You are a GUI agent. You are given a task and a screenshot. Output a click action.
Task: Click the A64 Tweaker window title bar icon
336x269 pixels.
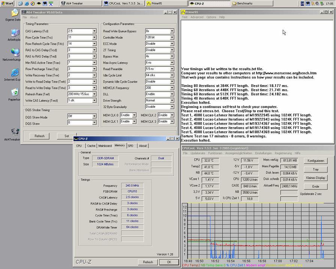[24, 12]
